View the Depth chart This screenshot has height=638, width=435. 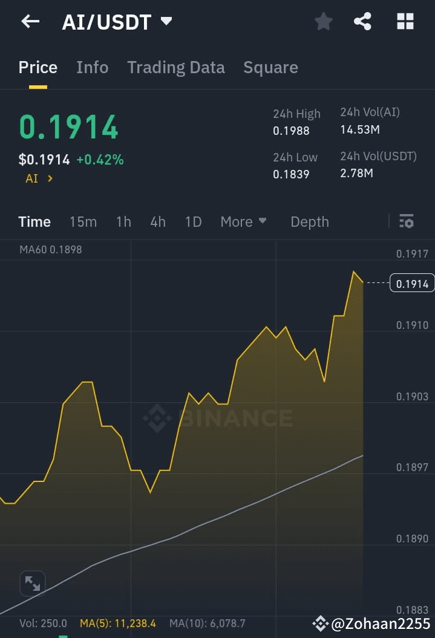[x=309, y=221]
